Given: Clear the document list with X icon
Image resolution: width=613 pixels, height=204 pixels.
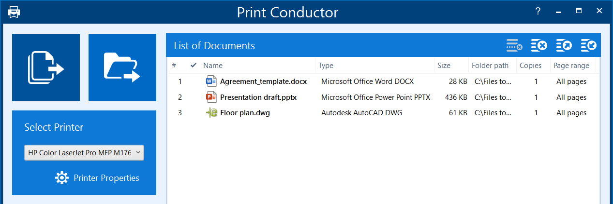Looking at the screenshot, I should point(539,46).
